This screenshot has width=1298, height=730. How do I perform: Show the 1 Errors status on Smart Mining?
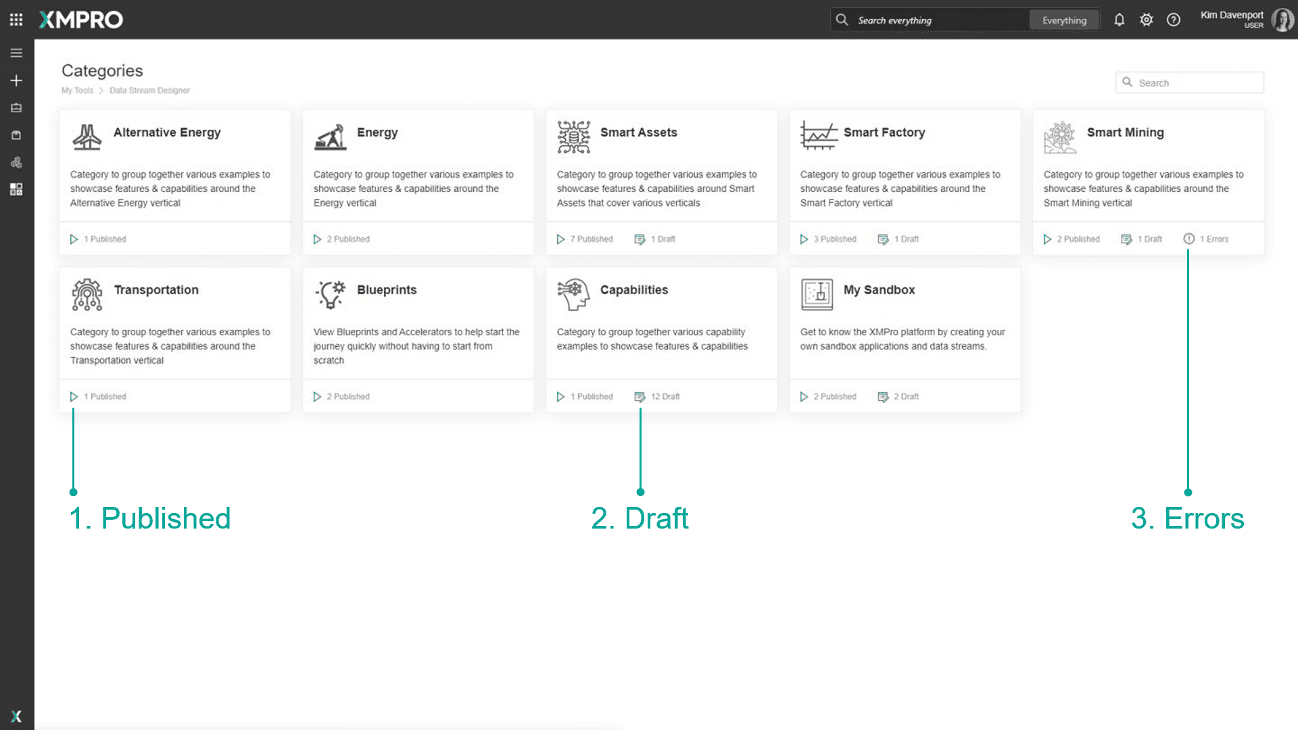coord(1206,239)
